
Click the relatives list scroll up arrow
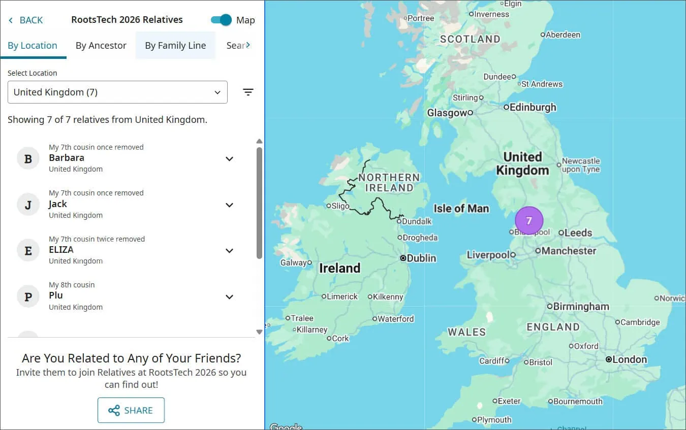click(259, 141)
